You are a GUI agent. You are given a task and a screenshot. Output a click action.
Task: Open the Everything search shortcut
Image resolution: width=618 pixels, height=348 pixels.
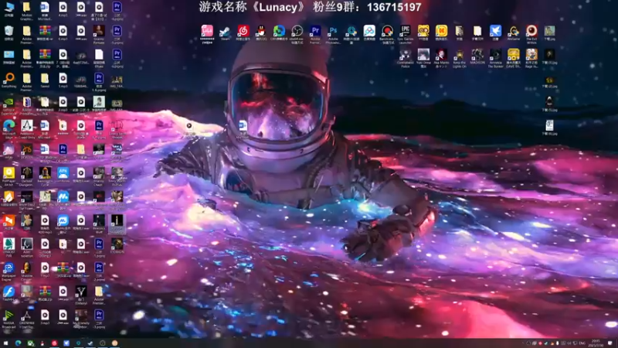click(8, 80)
